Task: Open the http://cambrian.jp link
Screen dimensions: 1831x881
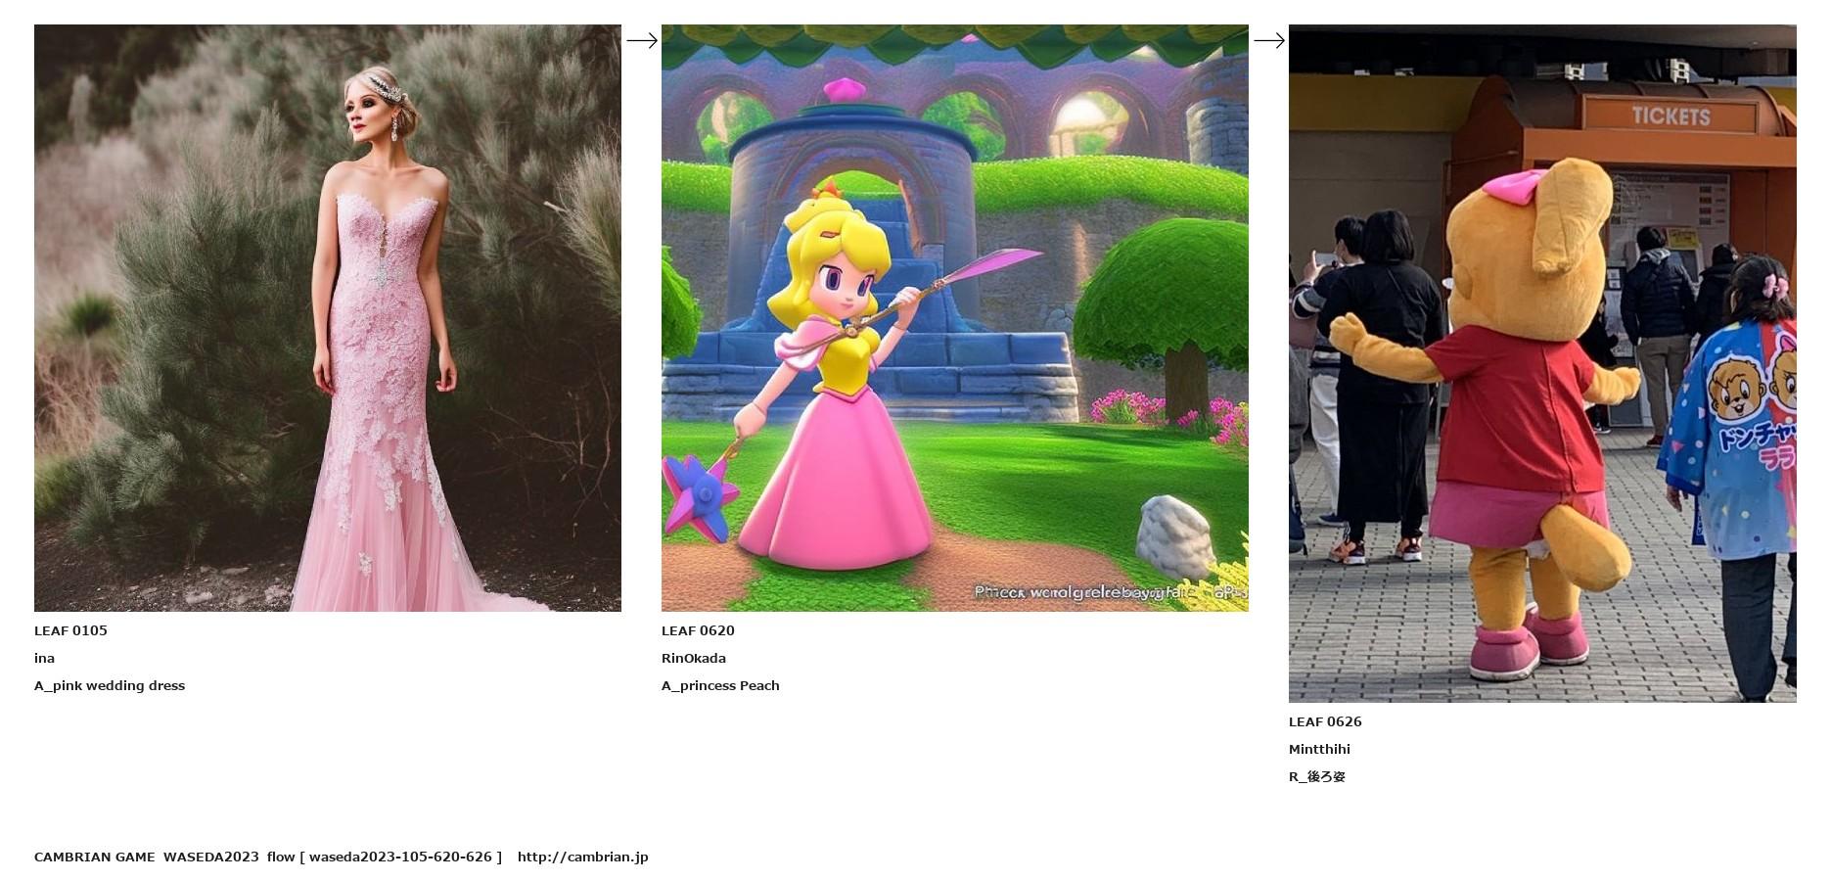Action: 583,857
